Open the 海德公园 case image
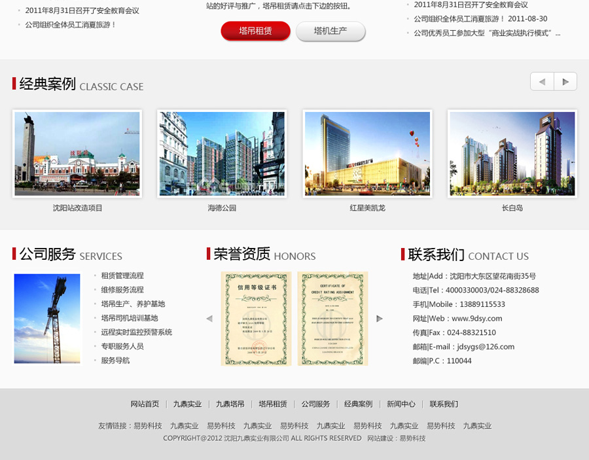This screenshot has width=589, height=460. coord(222,154)
